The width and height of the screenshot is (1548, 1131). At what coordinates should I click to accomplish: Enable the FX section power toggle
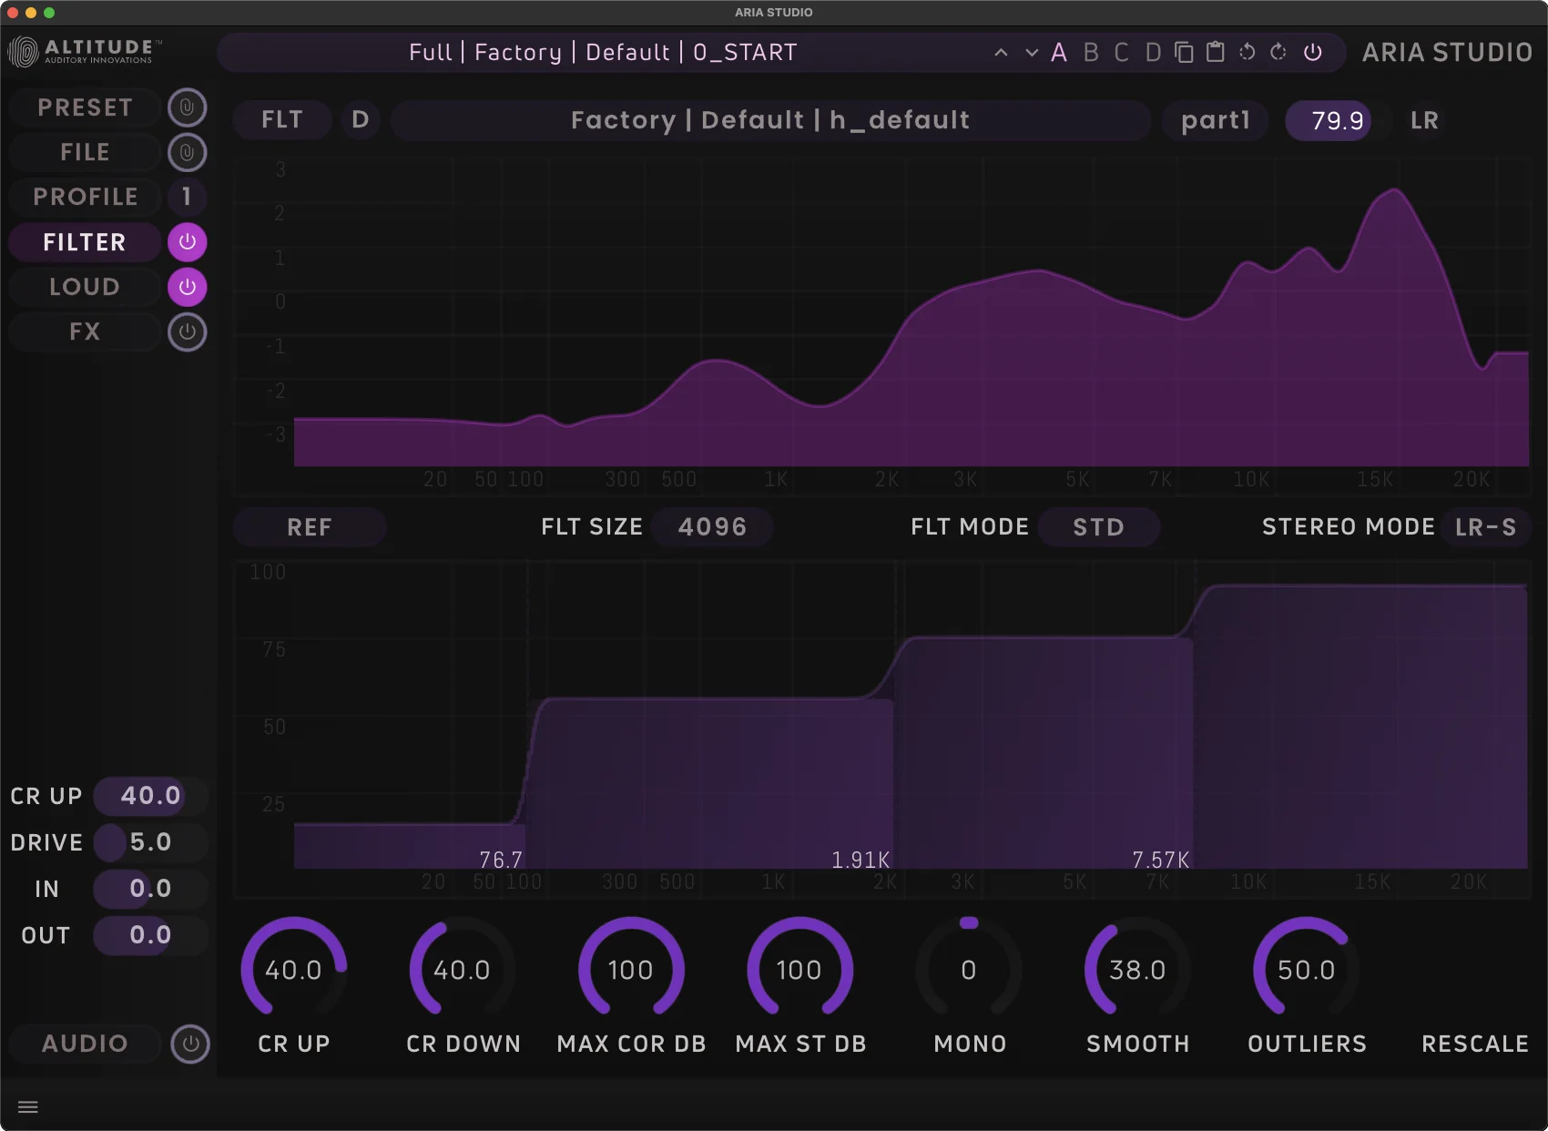188,331
